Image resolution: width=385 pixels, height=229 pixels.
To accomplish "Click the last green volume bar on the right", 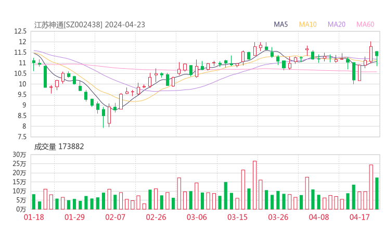I will pyautogui.click(x=377, y=194).
